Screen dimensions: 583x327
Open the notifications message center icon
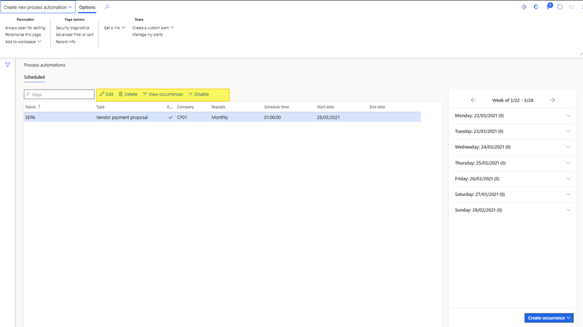click(548, 7)
